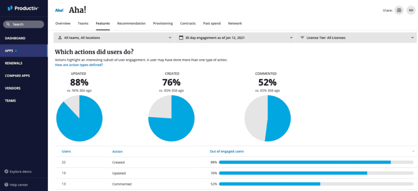Open VENDORS in the sidebar
The width and height of the screenshot is (418, 191).
24,88
